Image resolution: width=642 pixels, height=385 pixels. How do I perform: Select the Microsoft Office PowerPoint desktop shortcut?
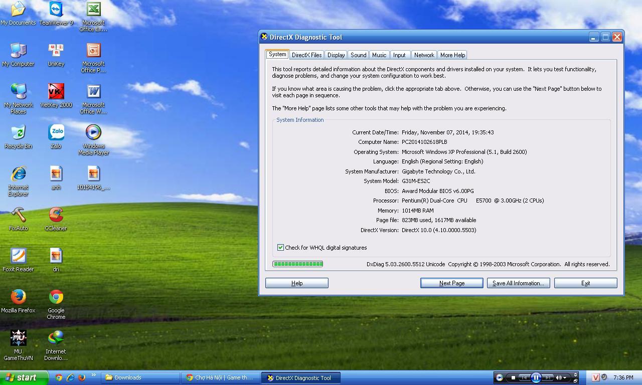(x=93, y=57)
